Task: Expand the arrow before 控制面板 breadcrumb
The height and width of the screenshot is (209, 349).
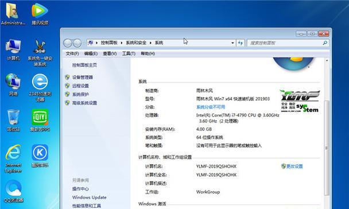Action: pos(96,42)
